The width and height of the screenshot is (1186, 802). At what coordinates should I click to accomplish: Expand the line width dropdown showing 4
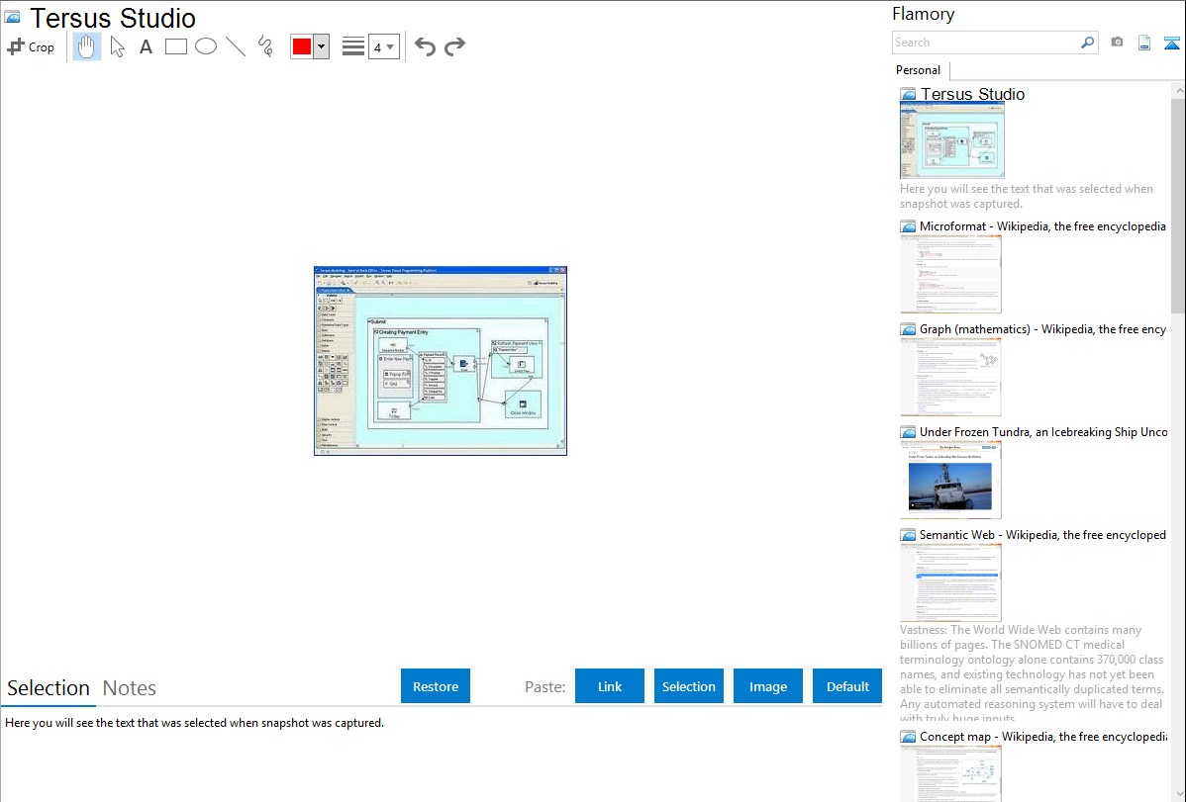tap(383, 46)
